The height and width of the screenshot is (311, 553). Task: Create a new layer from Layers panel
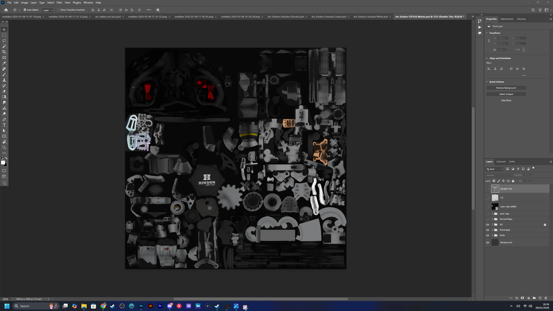(x=540, y=298)
